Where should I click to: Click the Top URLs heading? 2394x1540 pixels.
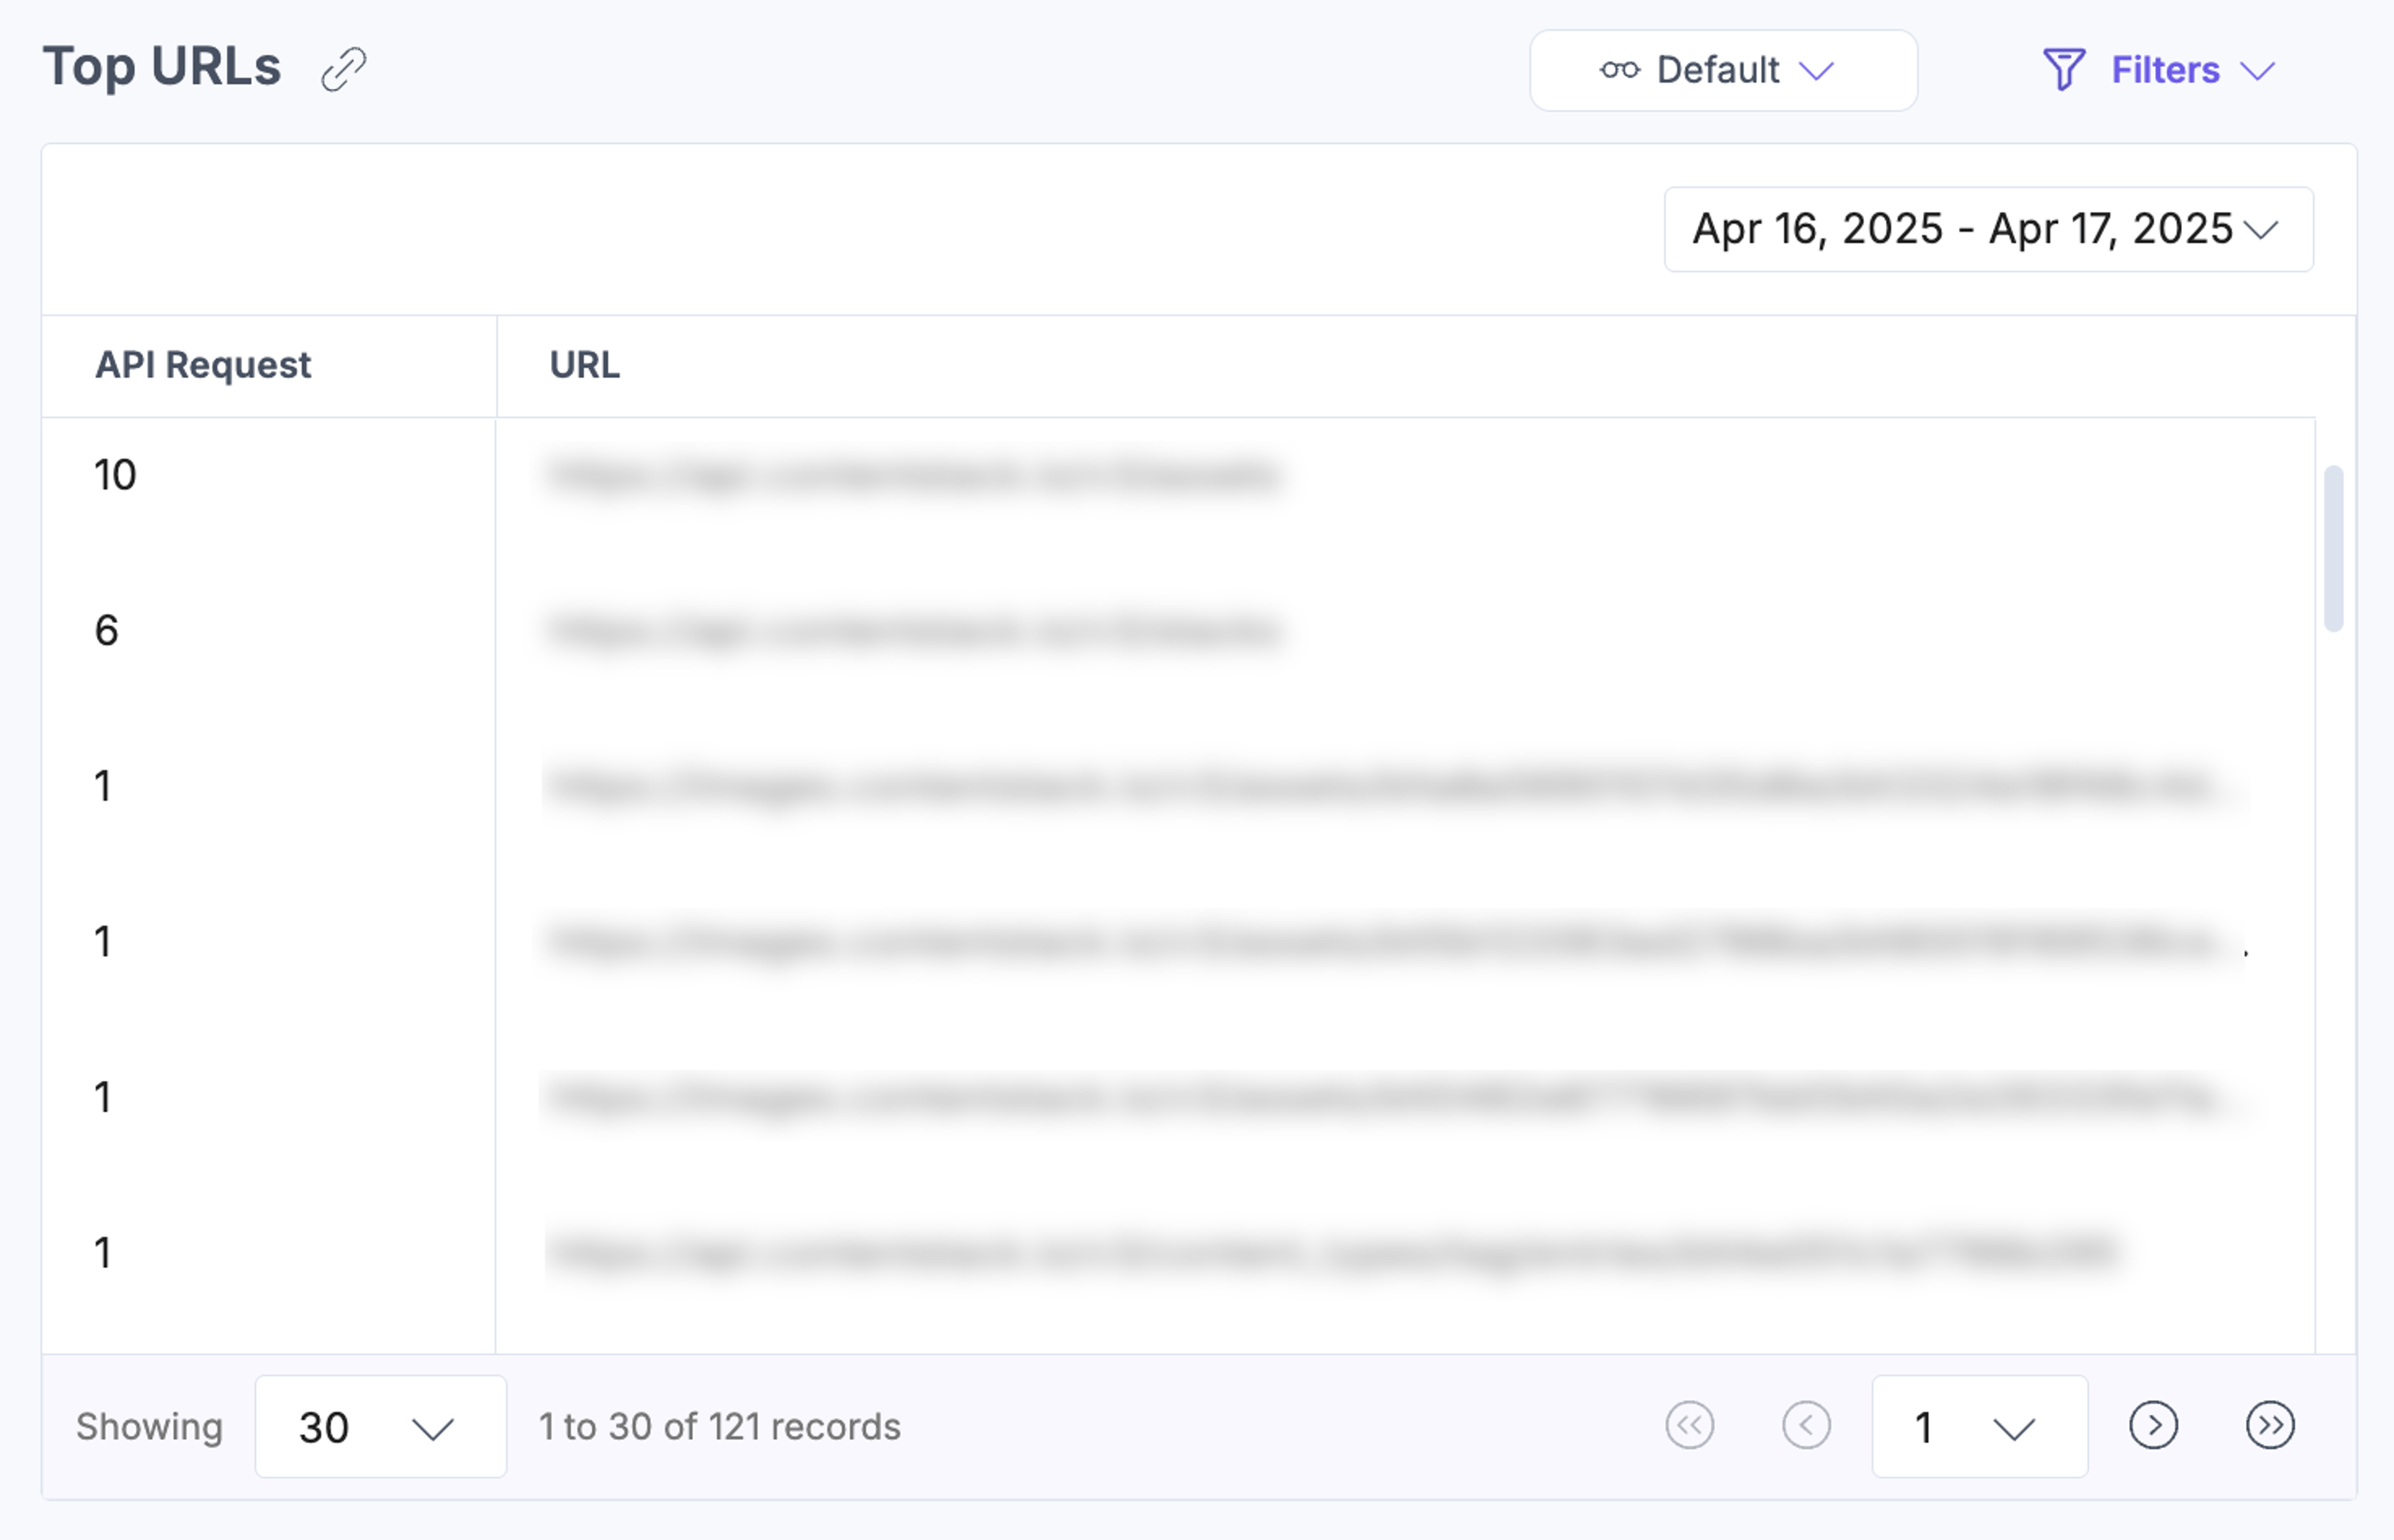pyautogui.click(x=162, y=68)
